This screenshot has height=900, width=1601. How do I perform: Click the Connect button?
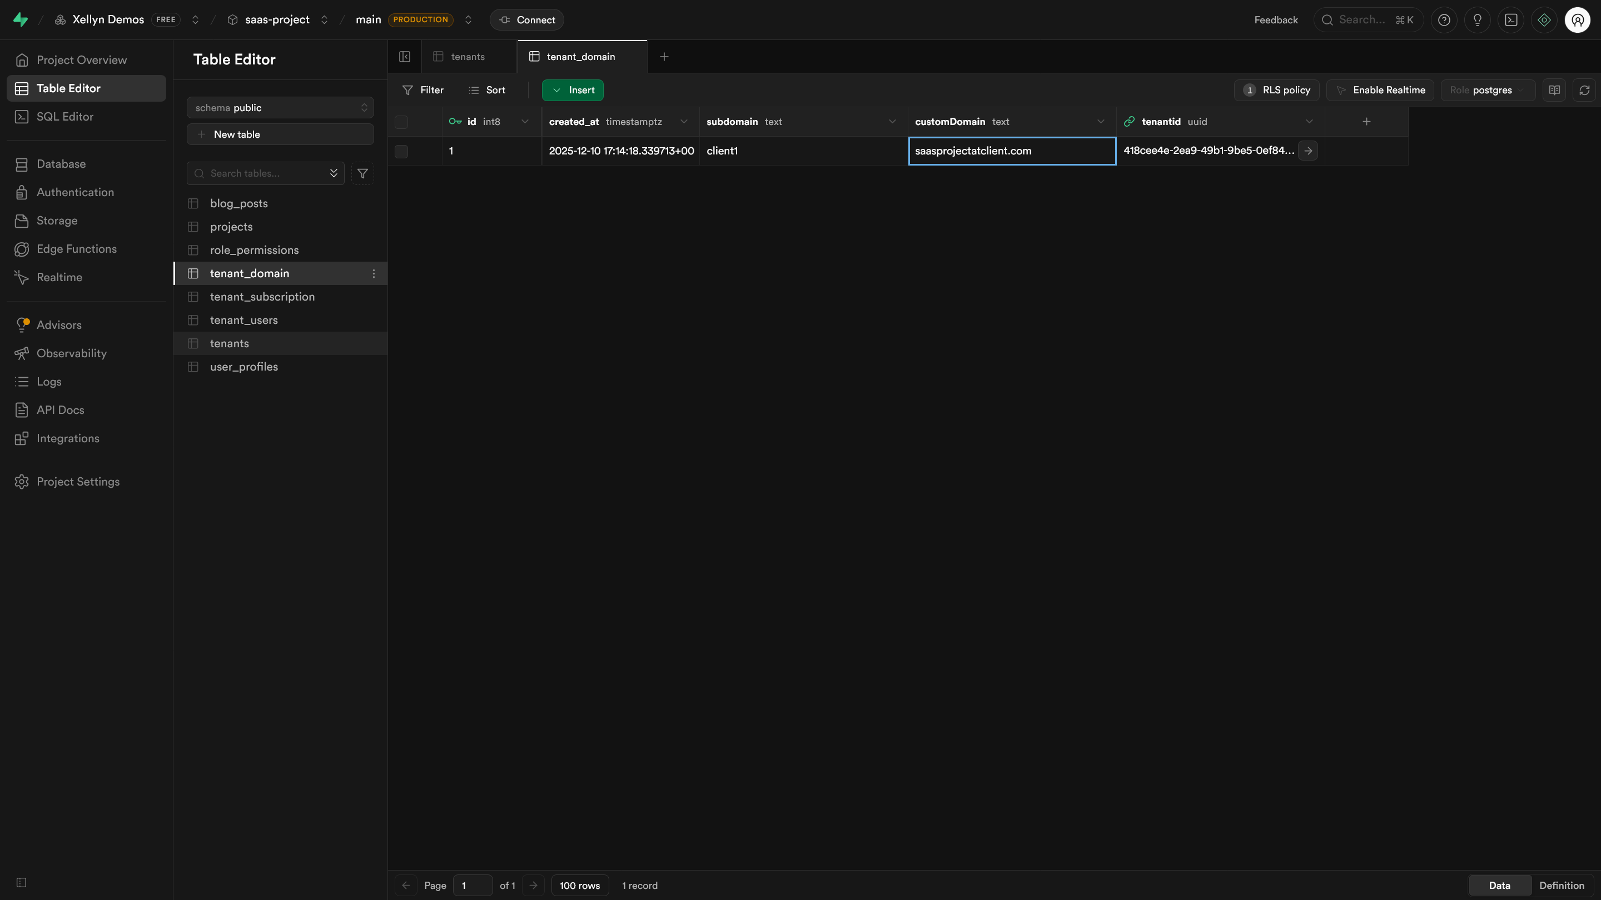pos(527,20)
